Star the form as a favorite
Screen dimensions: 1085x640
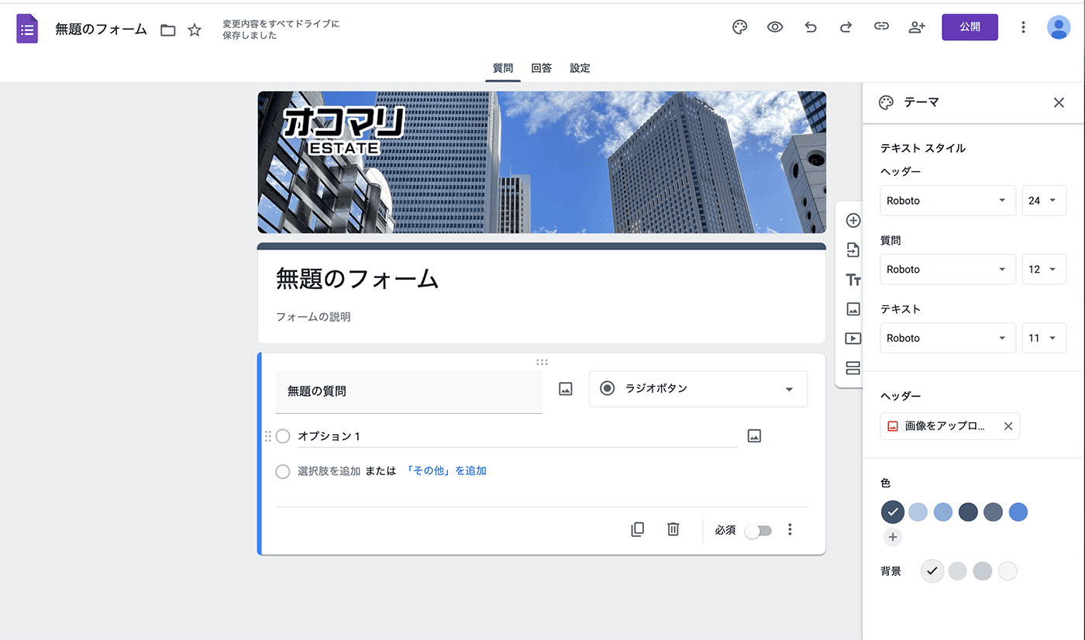point(195,30)
